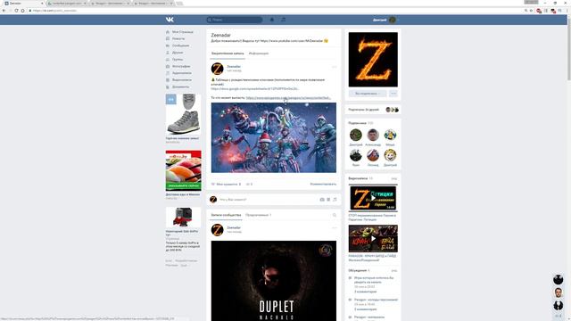Image resolution: width=571 pixels, height=321 pixels.
Task: Open the DUPLET NACHALO post image
Action: (274, 281)
